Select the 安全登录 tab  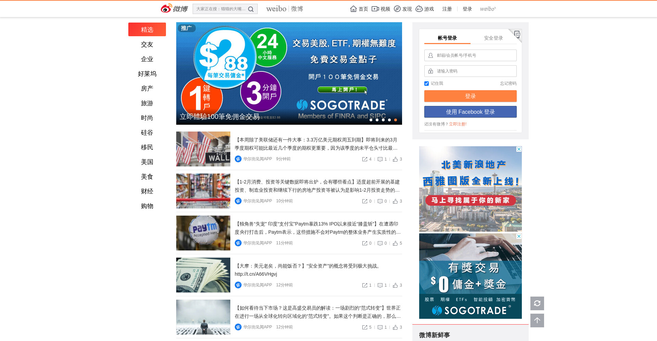pos(493,38)
